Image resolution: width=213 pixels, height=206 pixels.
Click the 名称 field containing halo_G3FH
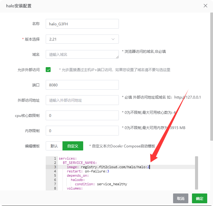click(82, 24)
